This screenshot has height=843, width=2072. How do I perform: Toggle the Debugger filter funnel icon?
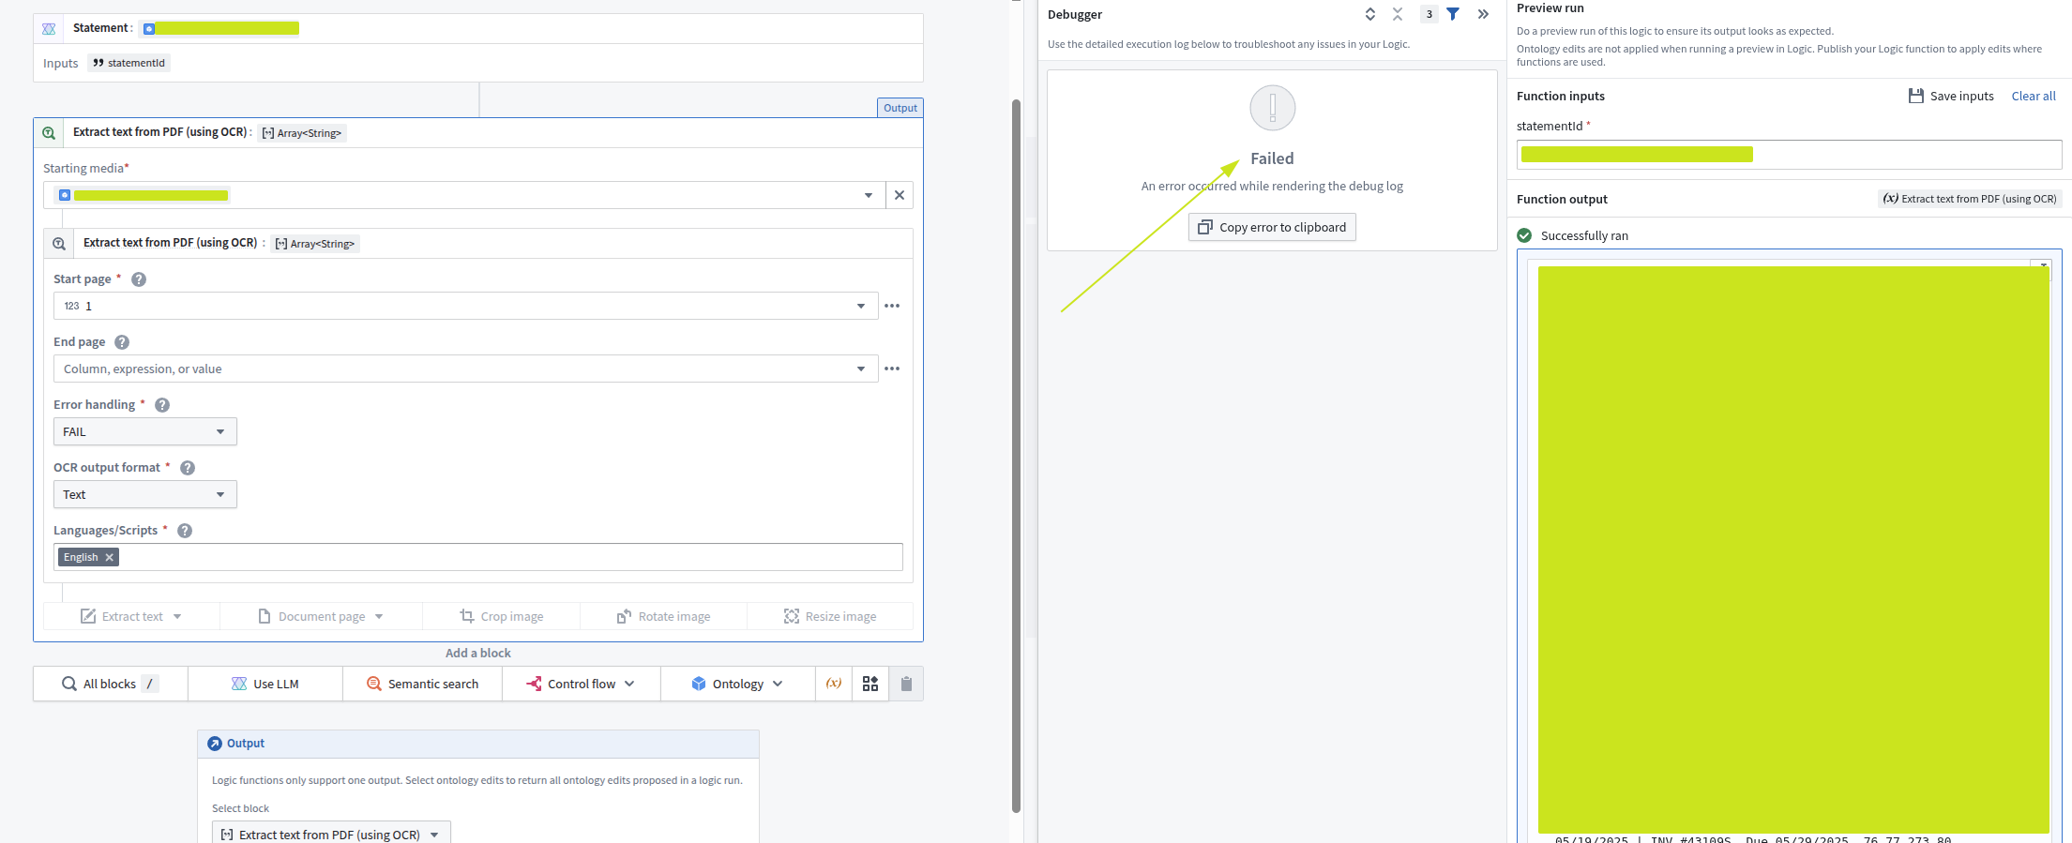tap(1453, 14)
